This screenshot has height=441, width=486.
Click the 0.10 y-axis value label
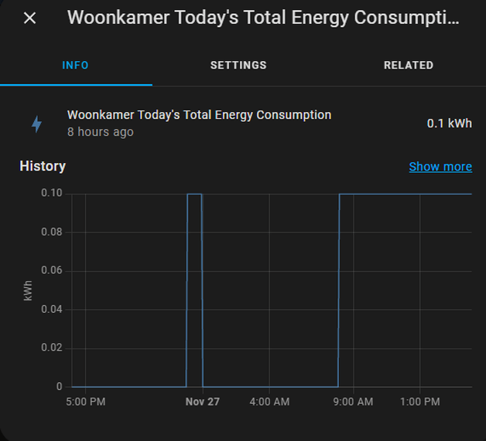click(x=51, y=193)
